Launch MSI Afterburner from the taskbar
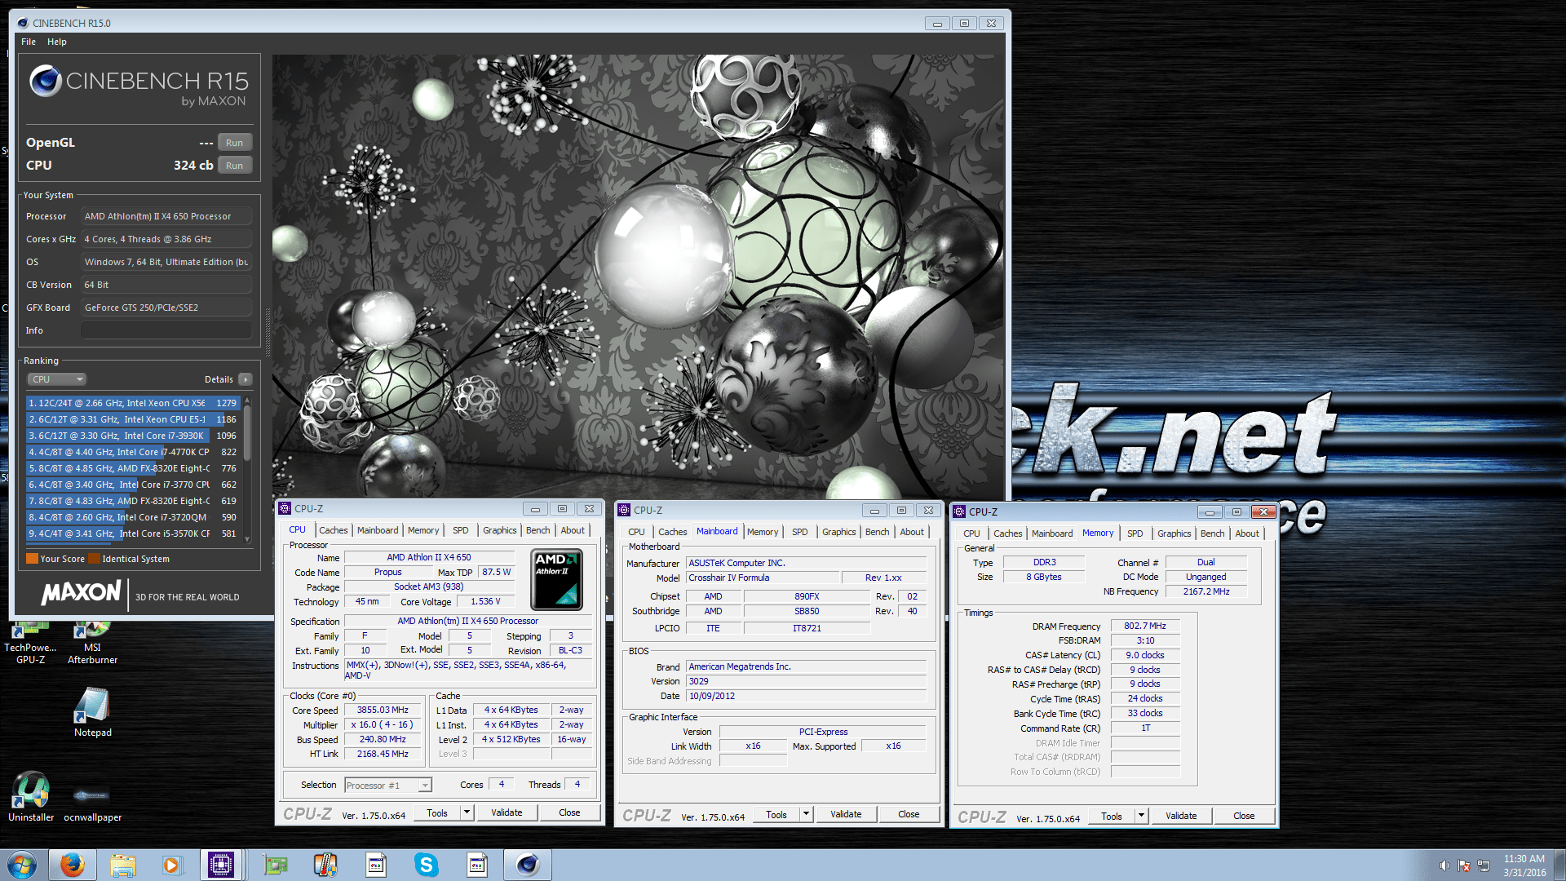Viewport: 1566px width, 881px height. pyautogui.click(x=325, y=864)
